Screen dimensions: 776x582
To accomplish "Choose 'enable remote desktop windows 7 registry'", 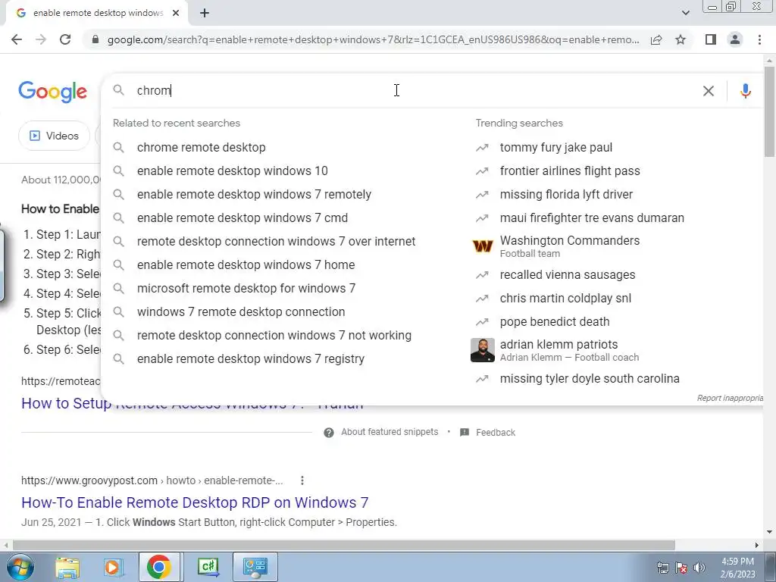I will click(250, 358).
